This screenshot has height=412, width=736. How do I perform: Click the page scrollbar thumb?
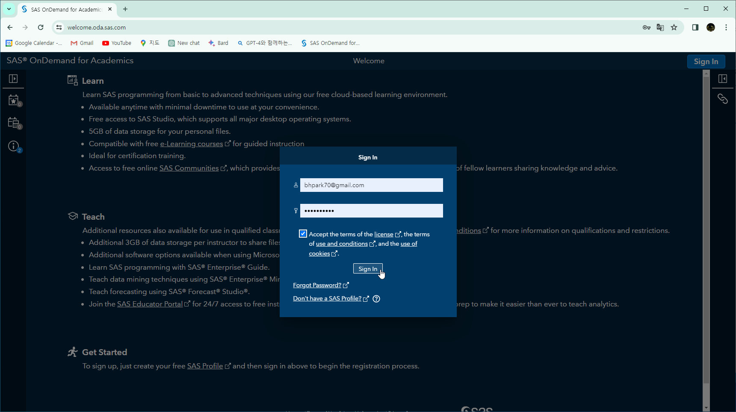point(706,230)
